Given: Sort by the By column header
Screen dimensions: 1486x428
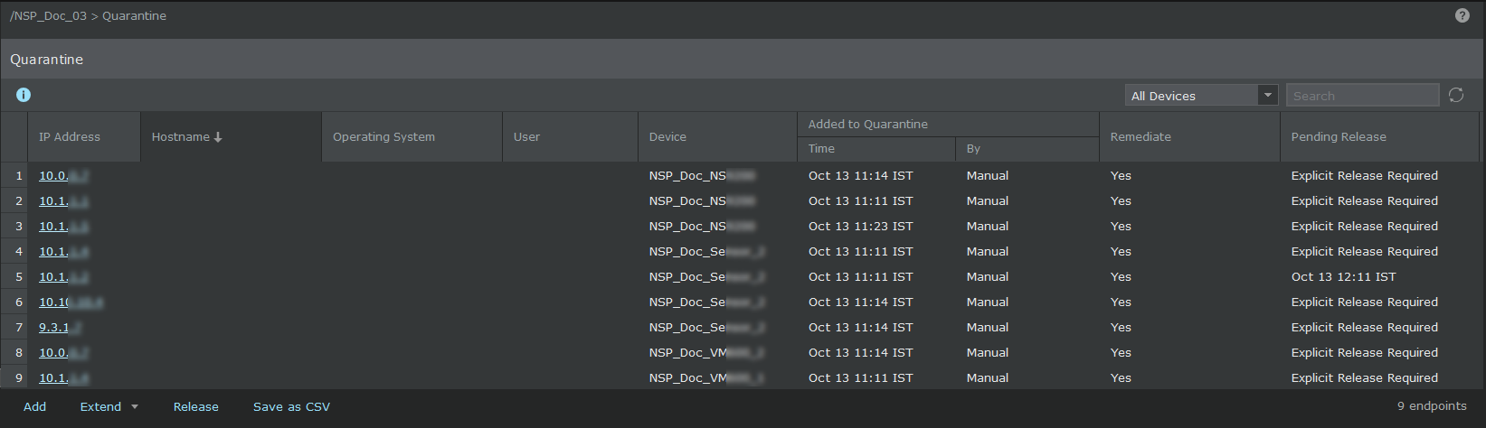Looking at the screenshot, I should [973, 149].
